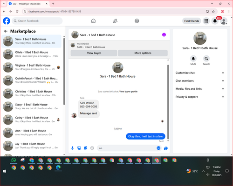Open the Windows Start menu
This screenshot has width=233, height=186.
[4, 171]
